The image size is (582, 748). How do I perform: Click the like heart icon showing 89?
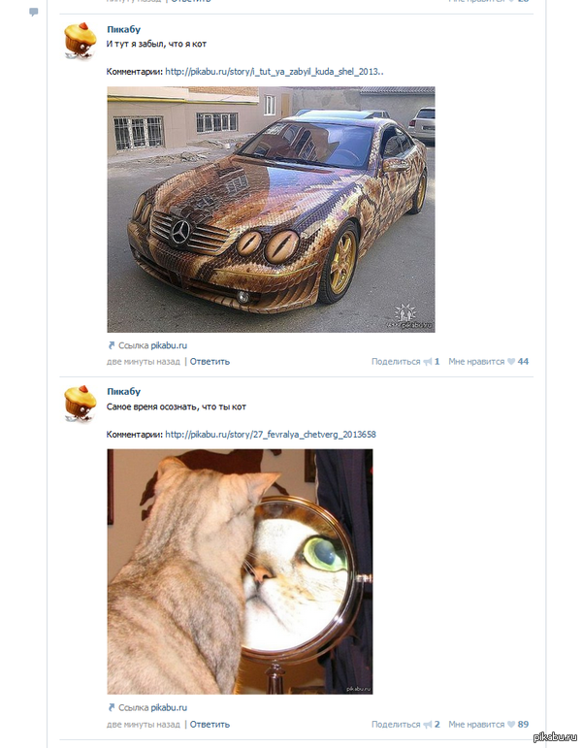511,724
